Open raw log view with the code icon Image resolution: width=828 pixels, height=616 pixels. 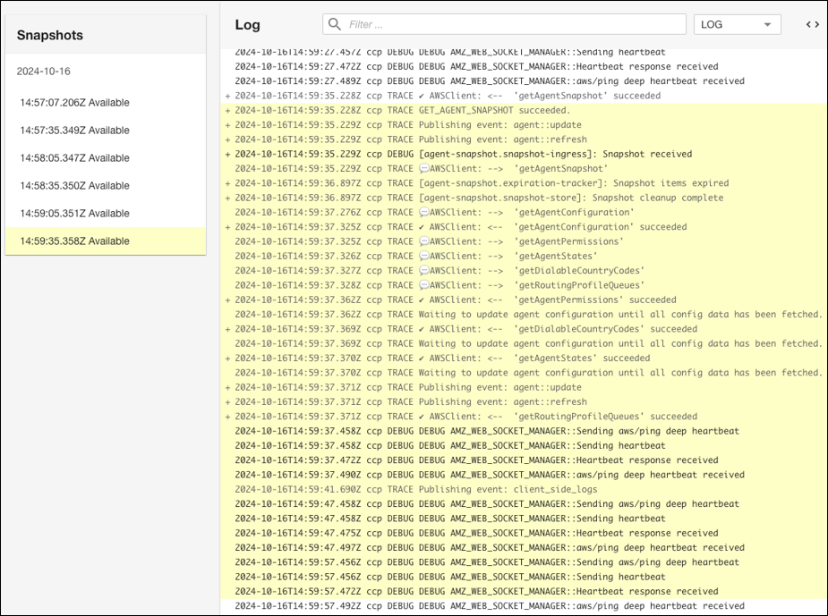pos(812,24)
